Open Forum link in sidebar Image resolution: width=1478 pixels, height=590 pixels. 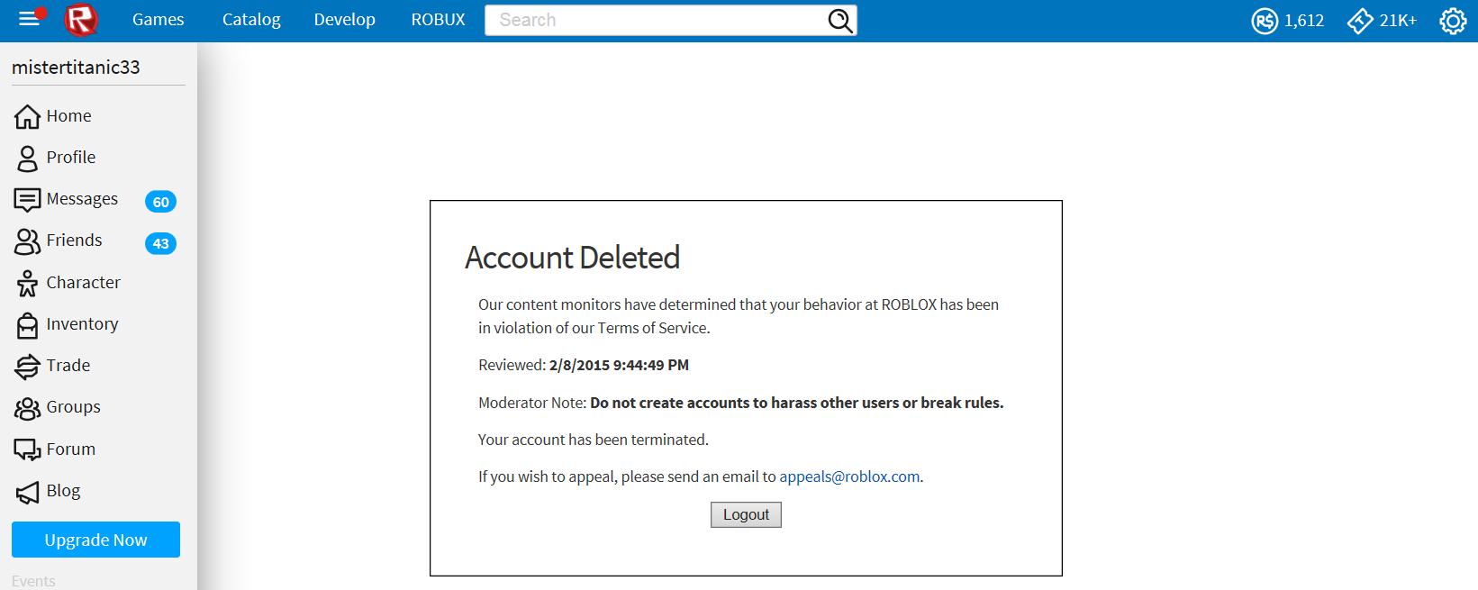point(71,449)
